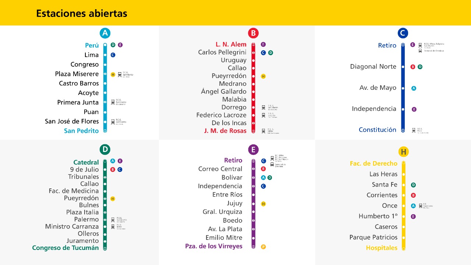
Task: Click the Line E purple header icon
Action: (x=253, y=149)
